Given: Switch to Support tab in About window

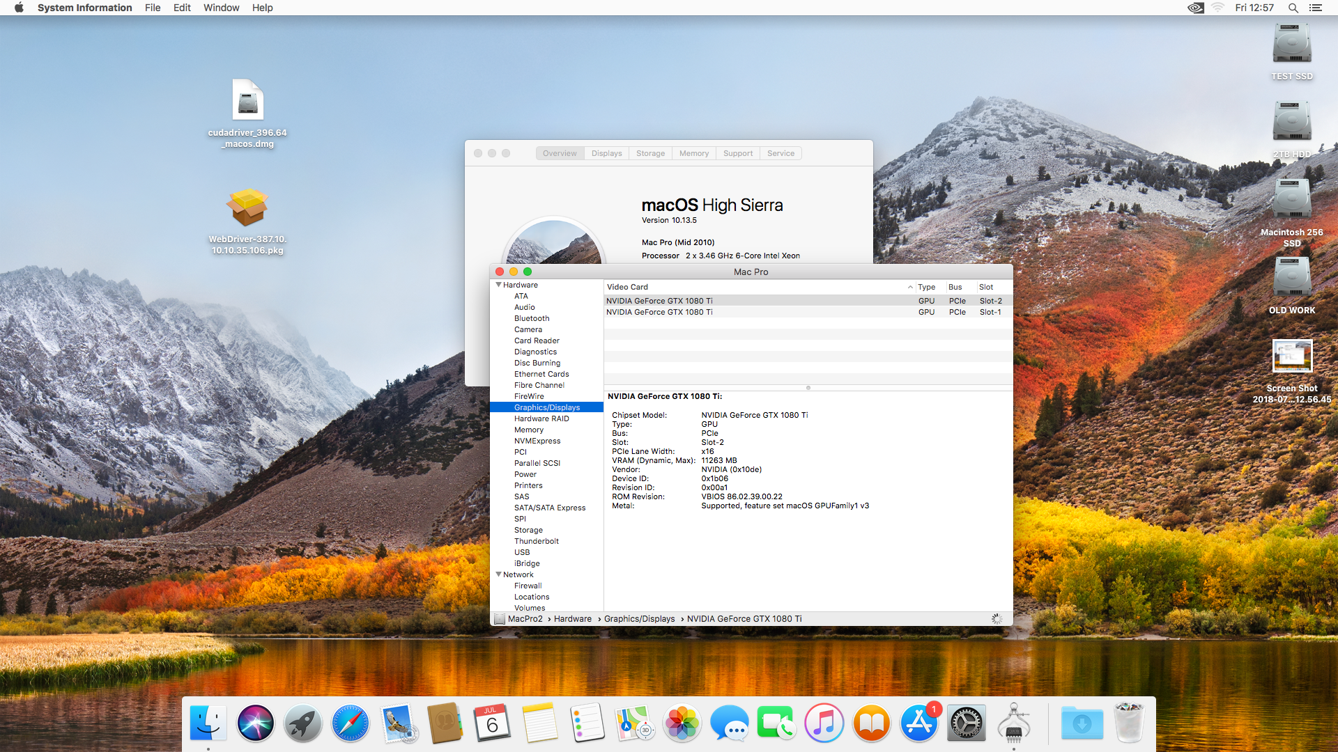Looking at the screenshot, I should click(738, 153).
